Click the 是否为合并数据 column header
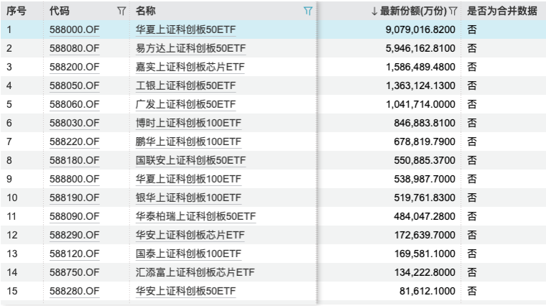 501,11
